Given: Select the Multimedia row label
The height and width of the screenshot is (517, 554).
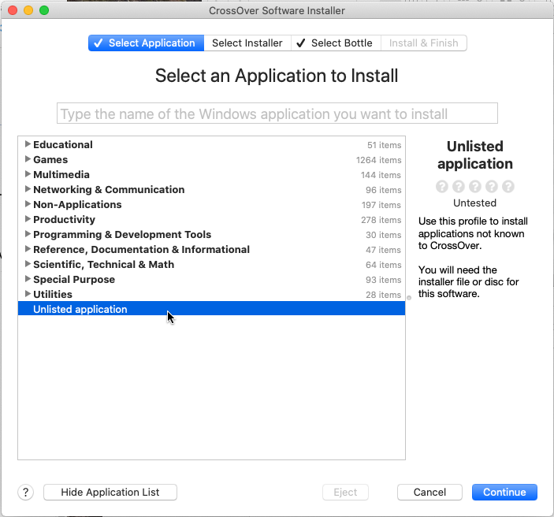Looking at the screenshot, I should coord(61,175).
